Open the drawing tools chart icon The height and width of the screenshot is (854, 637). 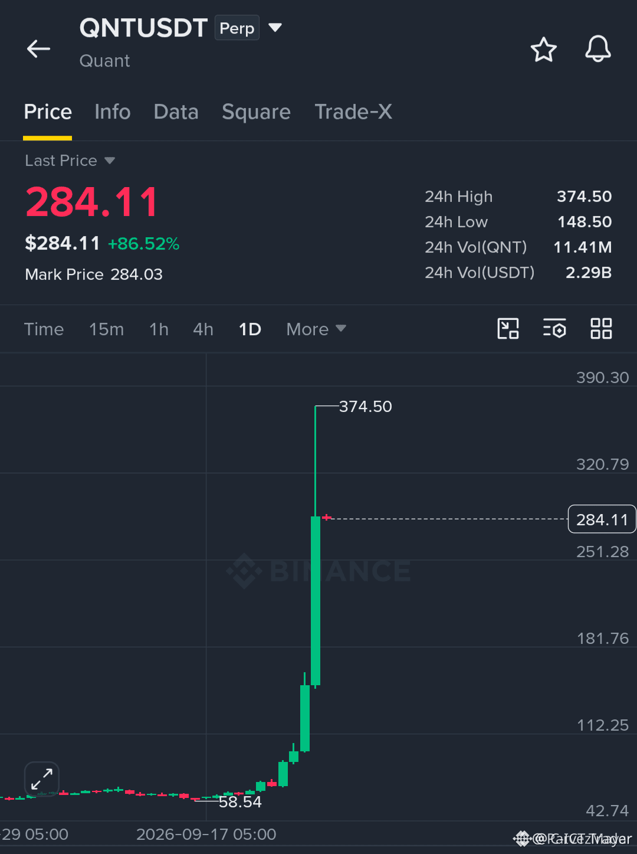click(x=508, y=329)
